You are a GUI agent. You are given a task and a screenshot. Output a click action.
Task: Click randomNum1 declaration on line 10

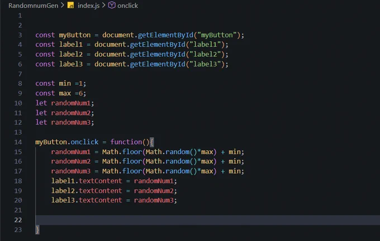(71, 103)
